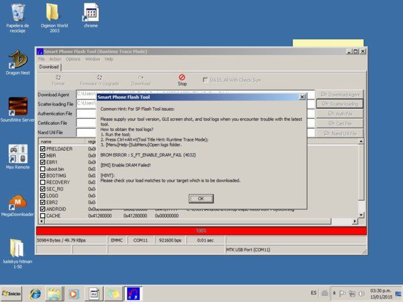
Task: Click the Cert File browse button
Action: [340, 123]
